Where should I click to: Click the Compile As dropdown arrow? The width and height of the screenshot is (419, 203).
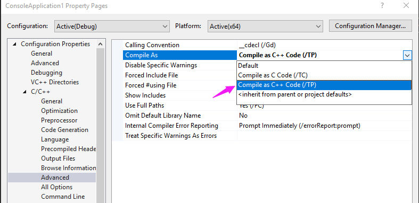407,55
